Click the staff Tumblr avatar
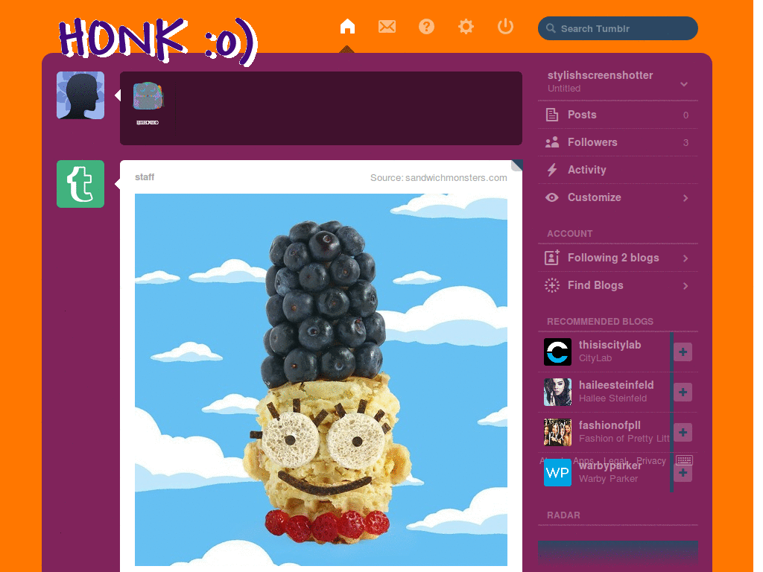Screen dimensions: 763x572 [x=80, y=184]
